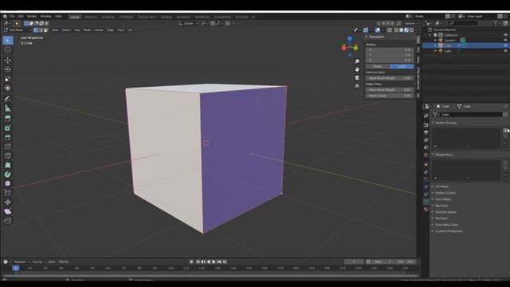Open the Render menu

pos(32,16)
